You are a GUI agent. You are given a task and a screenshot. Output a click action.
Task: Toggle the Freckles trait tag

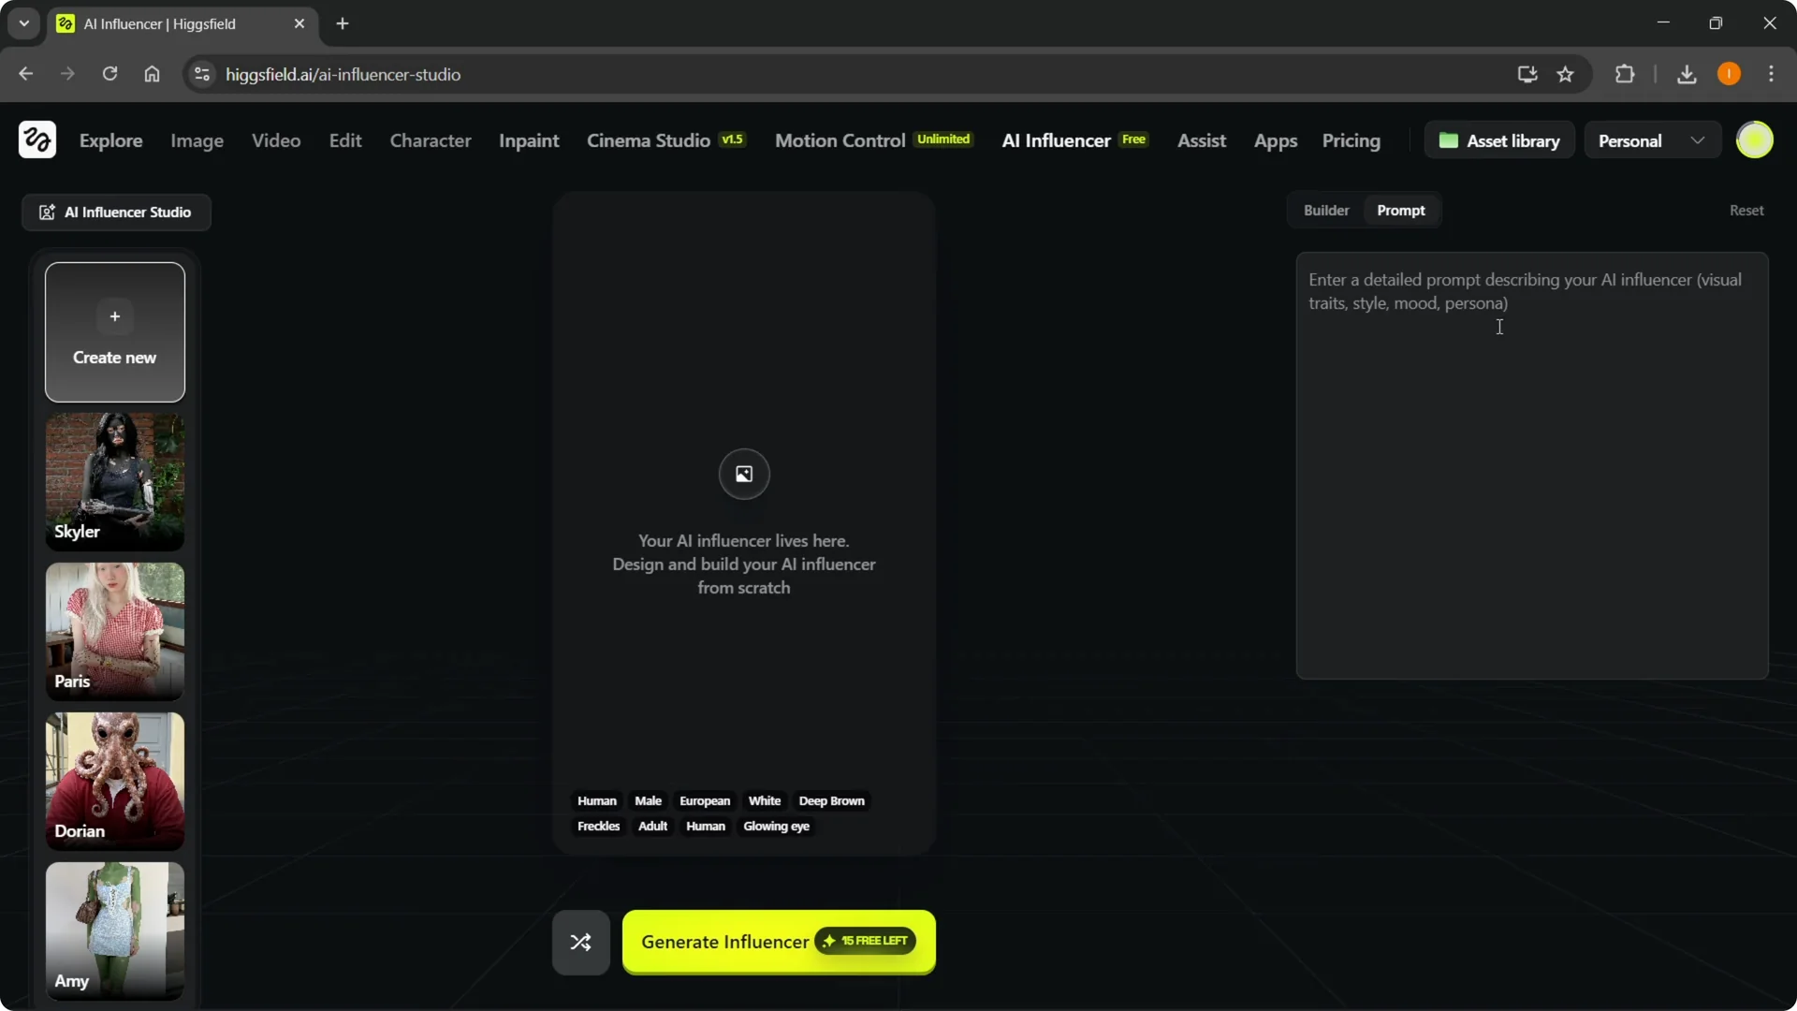(598, 826)
